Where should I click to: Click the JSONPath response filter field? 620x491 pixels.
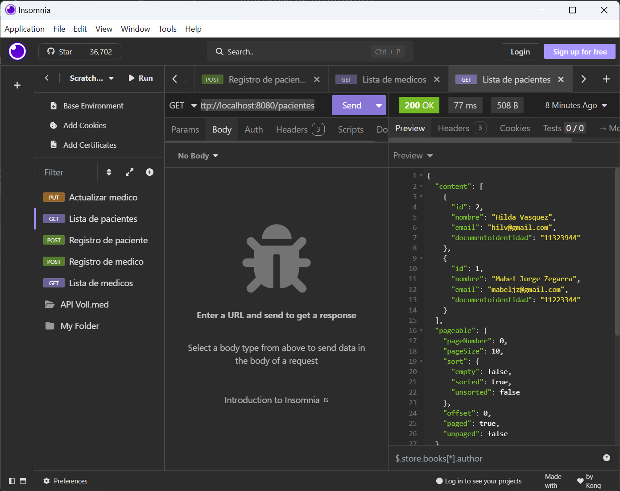(x=496, y=458)
